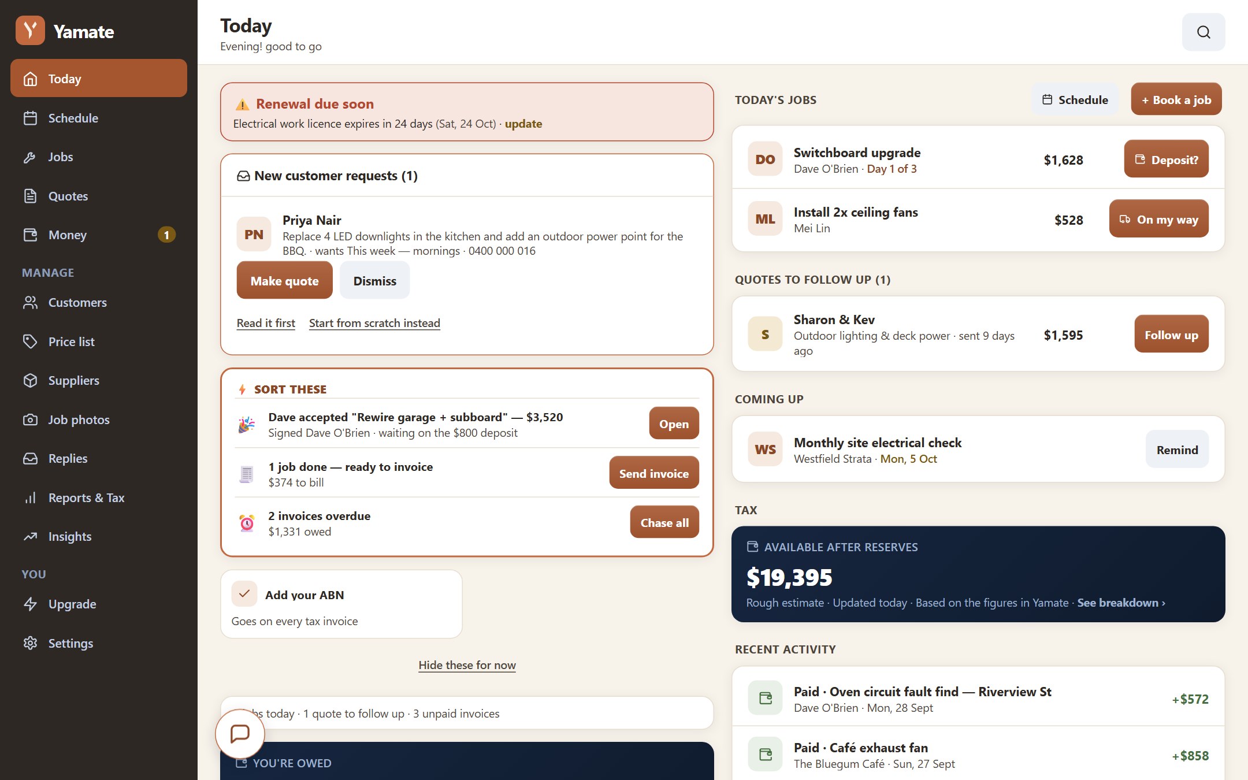Click the receipt icon beside 1 job done
The width and height of the screenshot is (1248, 780).
tap(247, 474)
